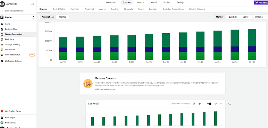Click the Last updated 8 months ago text
The height and width of the screenshot is (128, 268).
[180, 104]
